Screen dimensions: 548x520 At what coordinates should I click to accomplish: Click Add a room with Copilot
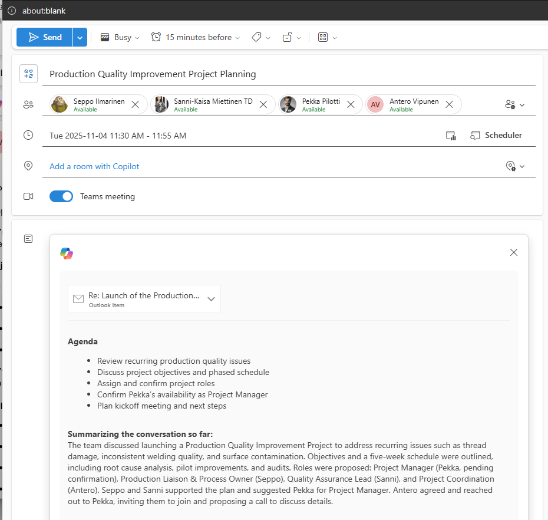coord(94,166)
